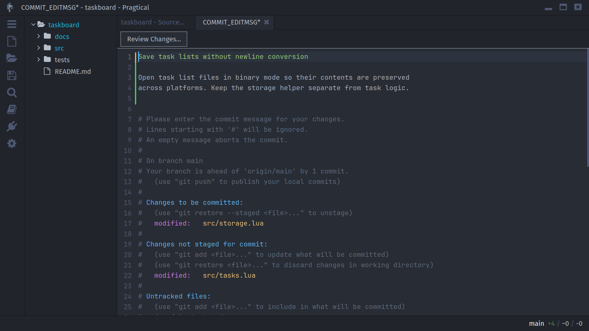This screenshot has height=331, width=589.
Task: Click the book icon in sidebar
Action: pyautogui.click(x=12, y=109)
